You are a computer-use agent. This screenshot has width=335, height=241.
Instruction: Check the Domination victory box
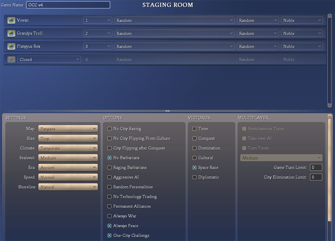tap(194, 148)
